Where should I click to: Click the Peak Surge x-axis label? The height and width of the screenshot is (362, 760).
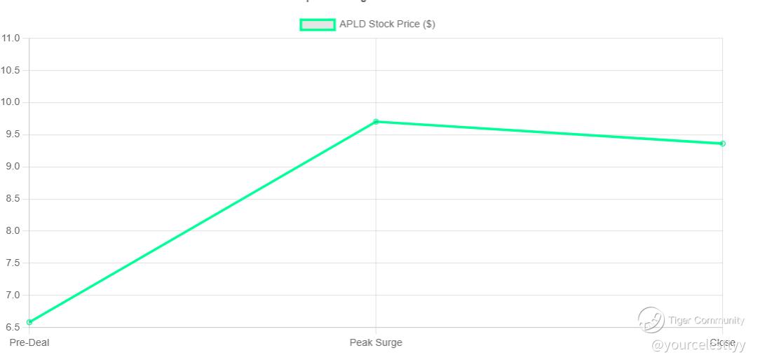pos(376,342)
